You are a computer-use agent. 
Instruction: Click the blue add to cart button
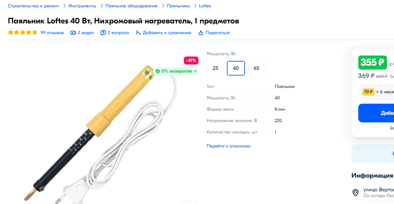(376, 113)
